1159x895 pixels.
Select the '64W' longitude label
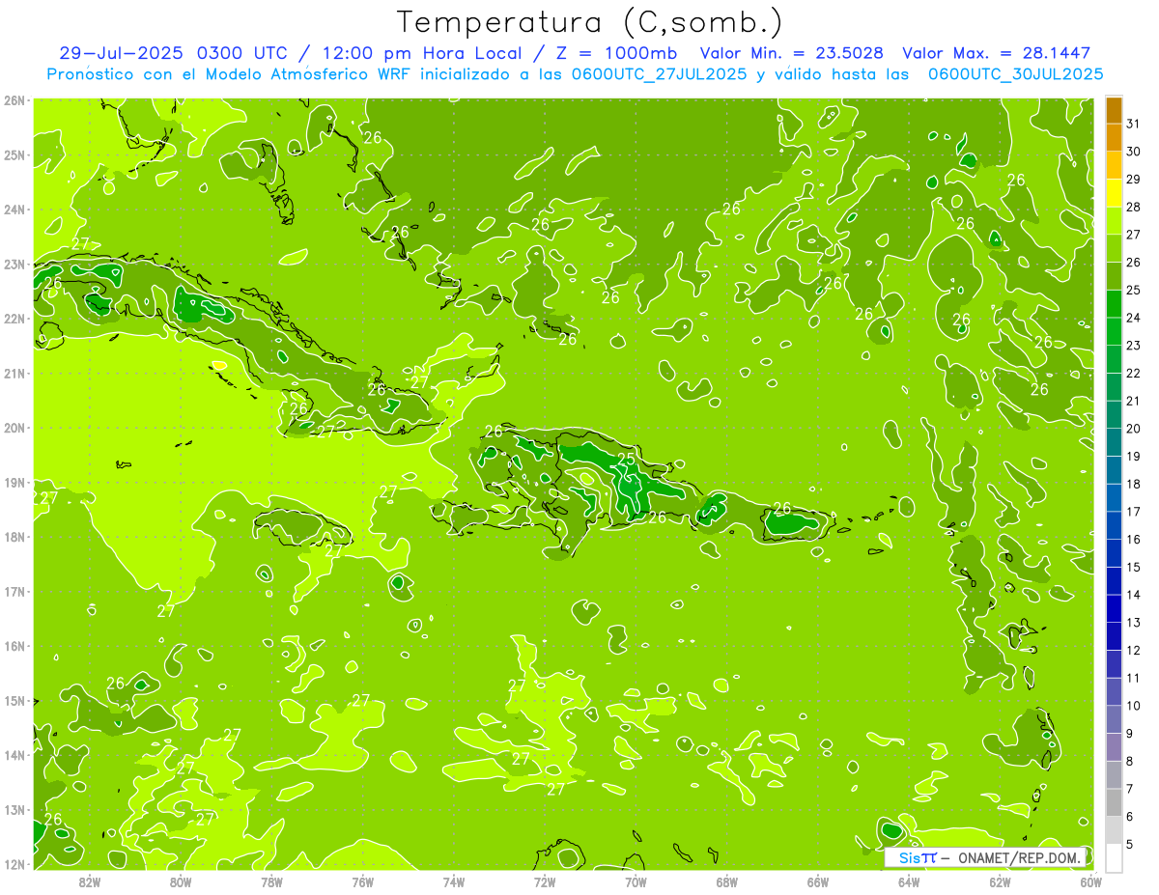click(909, 881)
